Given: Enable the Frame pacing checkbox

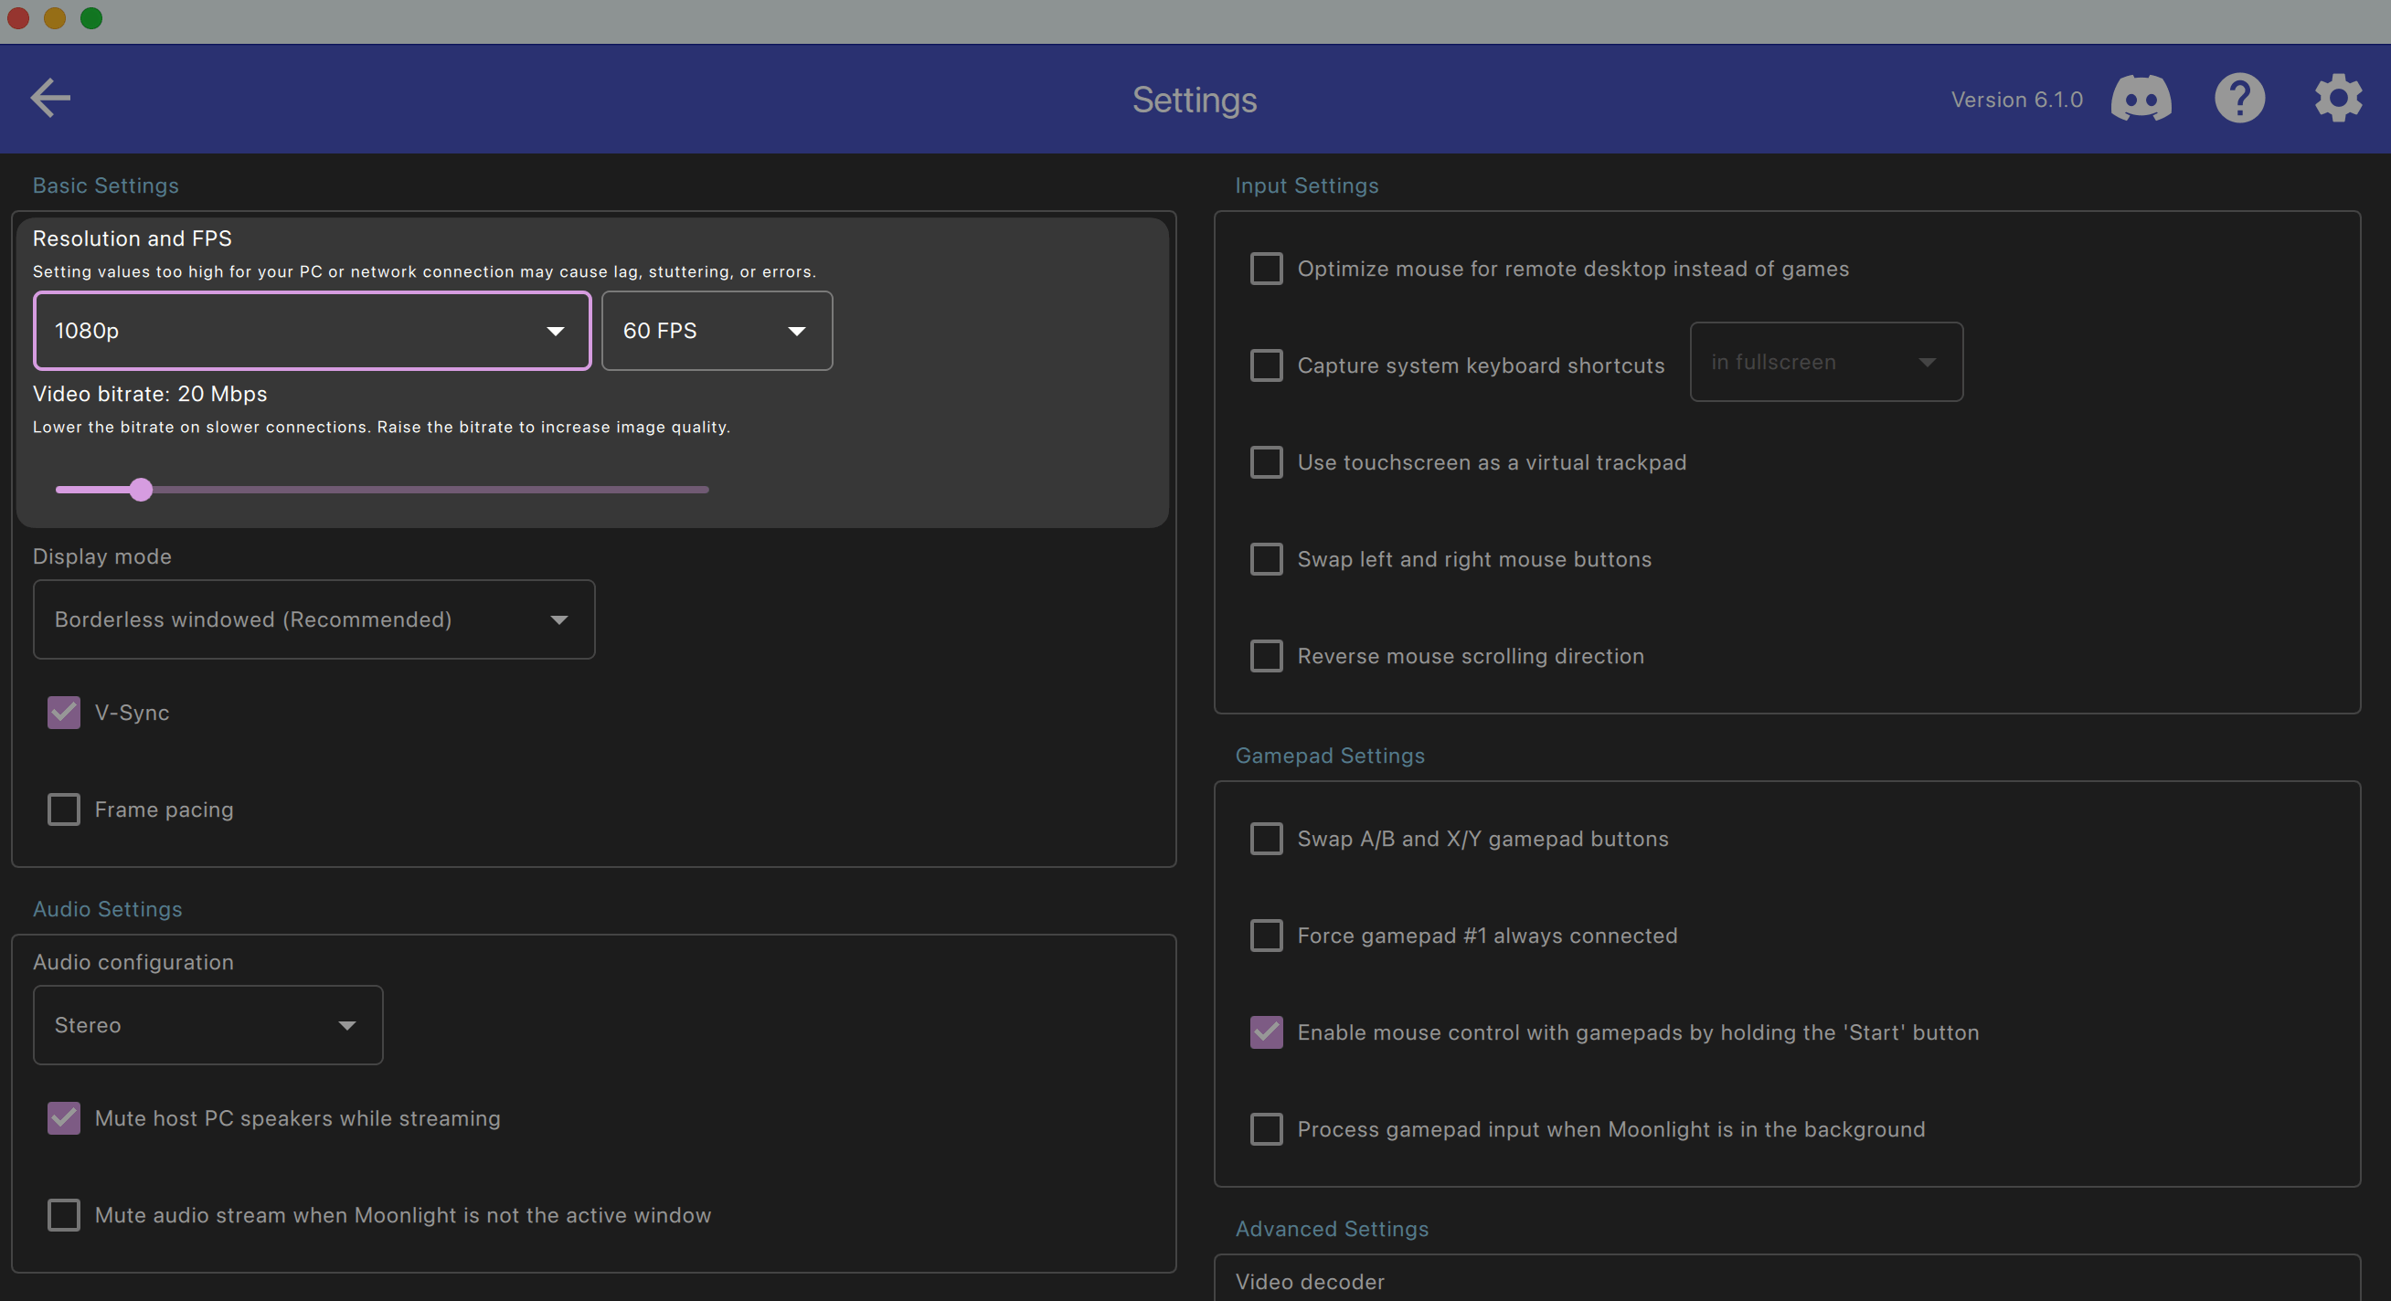Looking at the screenshot, I should coord(64,809).
